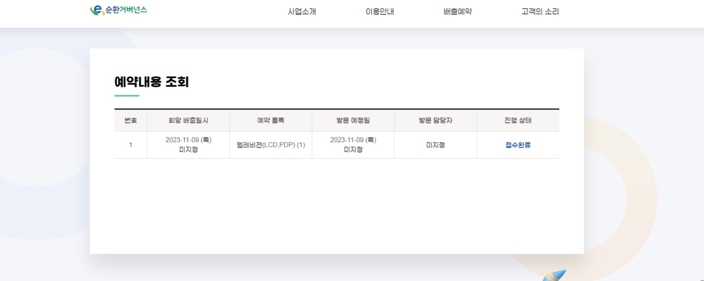Select reservation row number 1

[131, 145]
